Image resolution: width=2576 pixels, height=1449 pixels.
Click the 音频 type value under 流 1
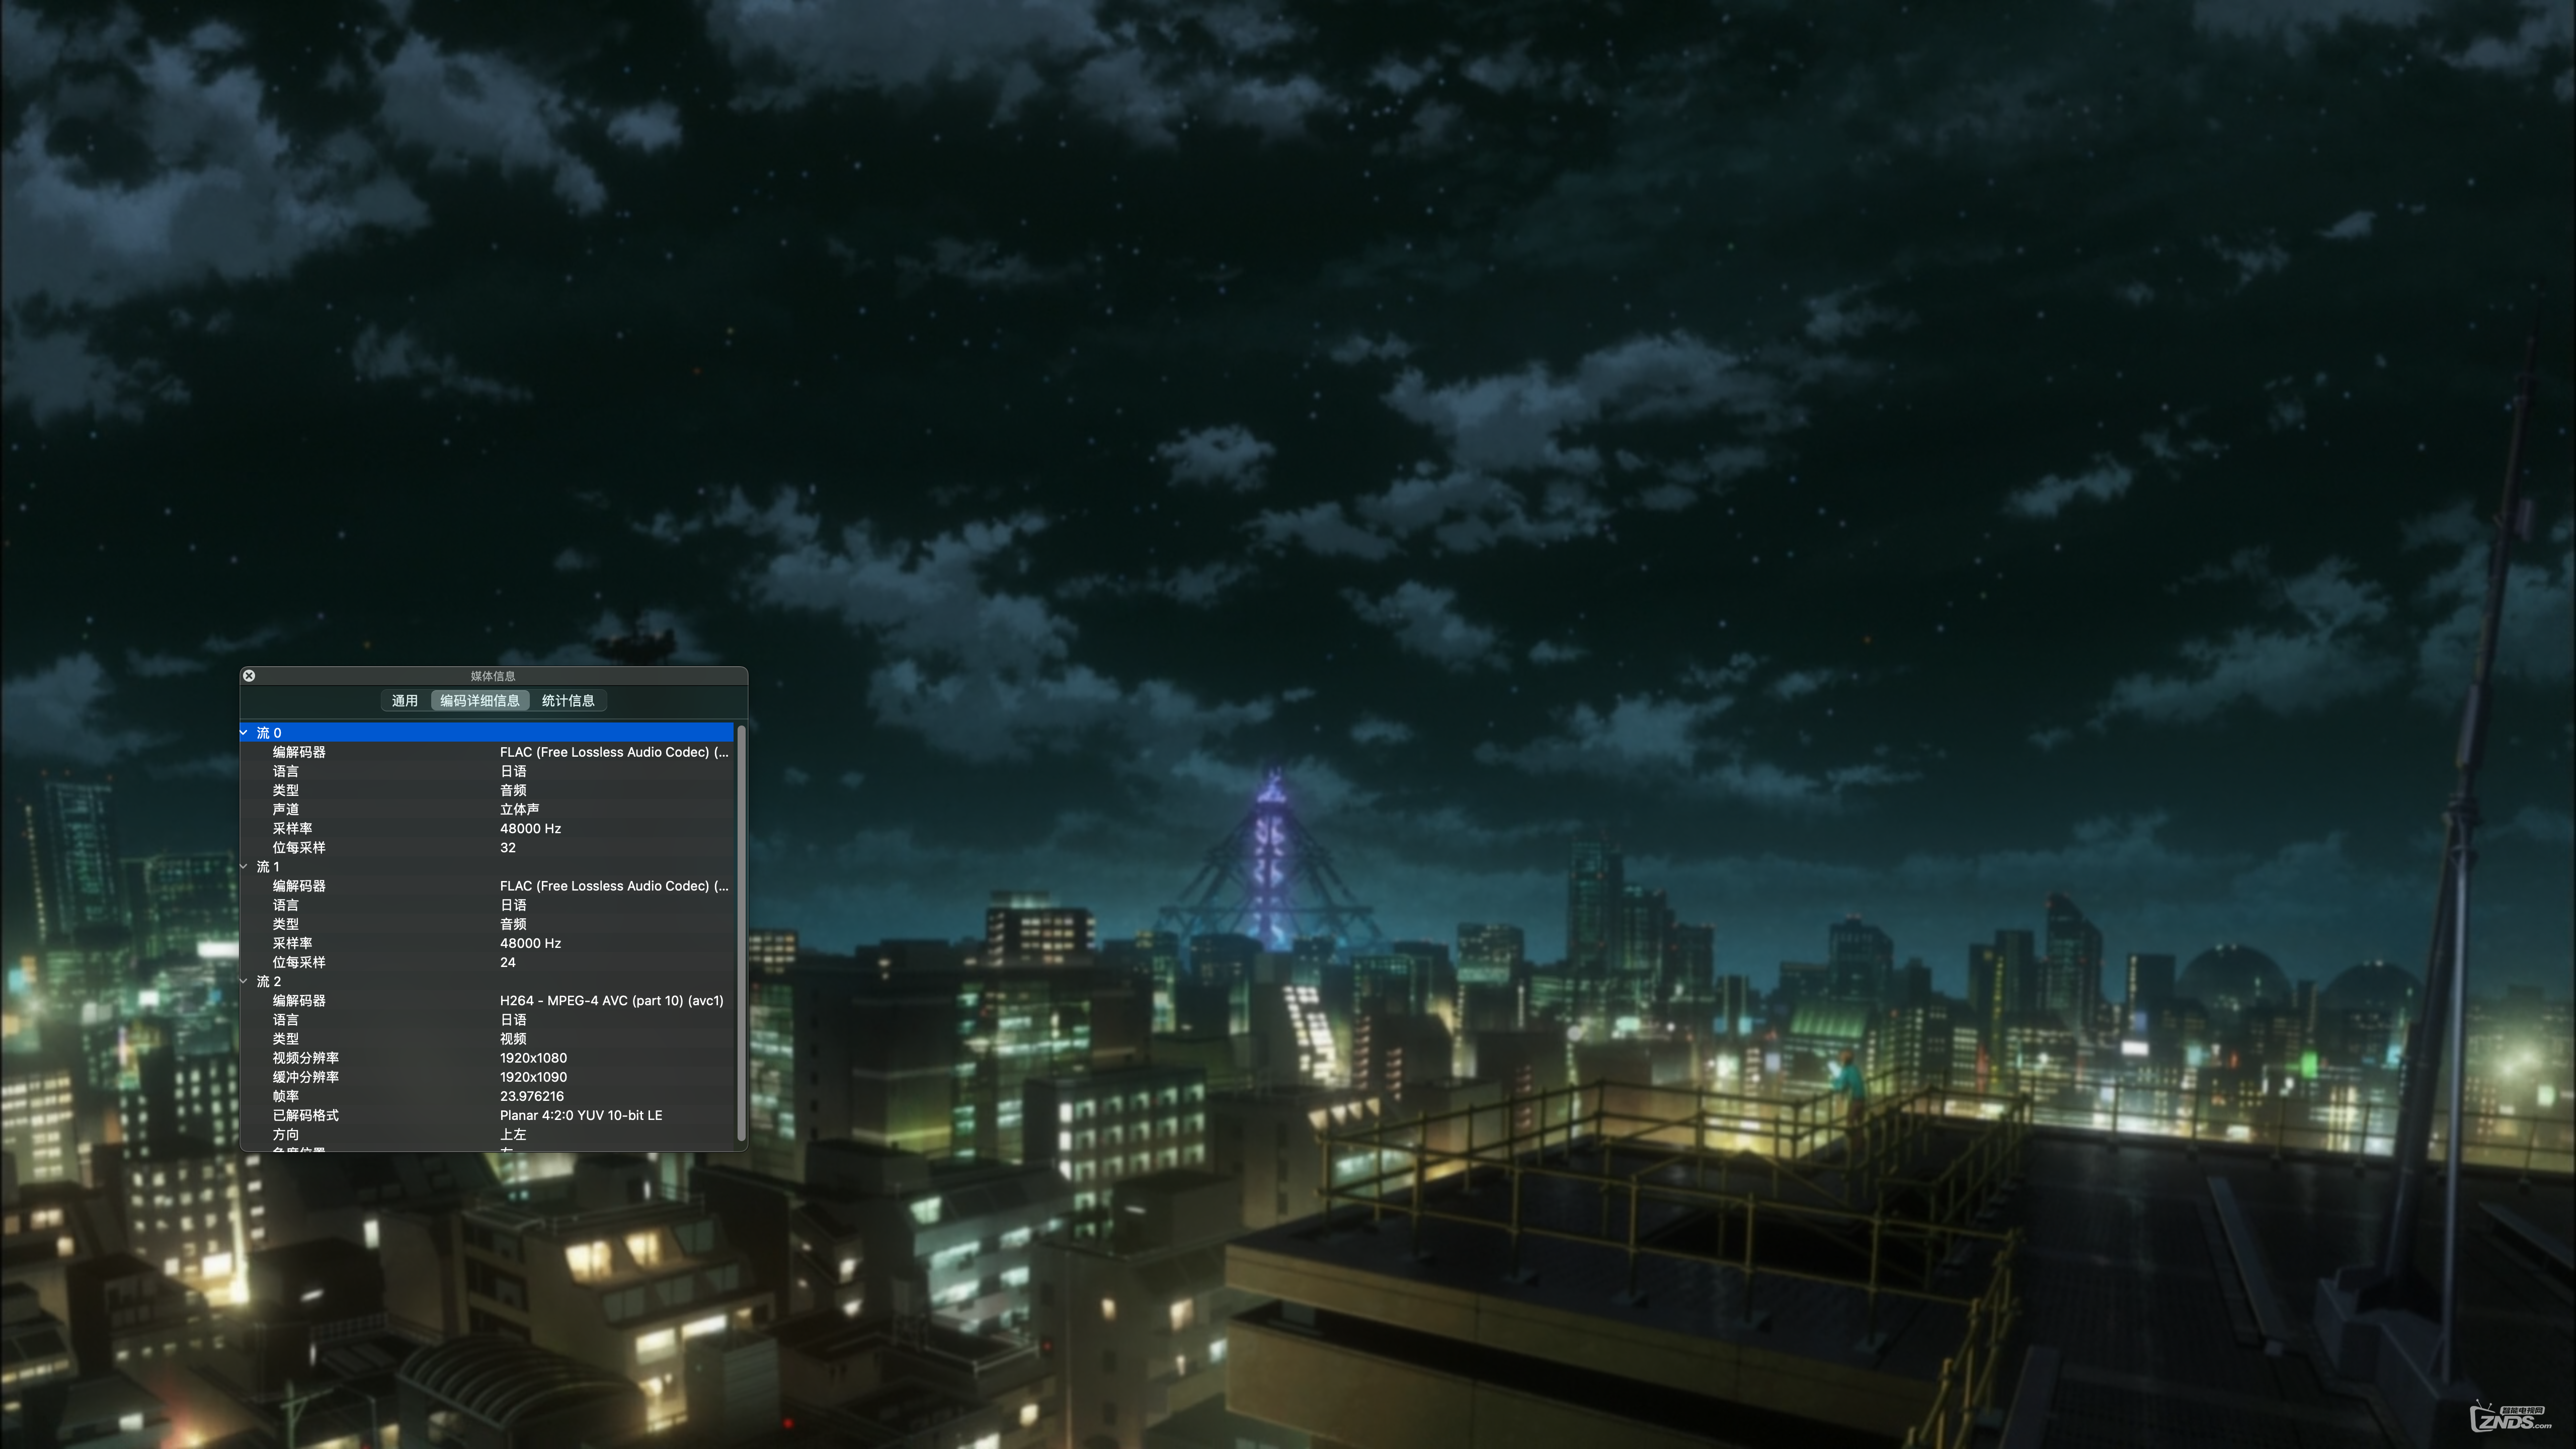513,925
